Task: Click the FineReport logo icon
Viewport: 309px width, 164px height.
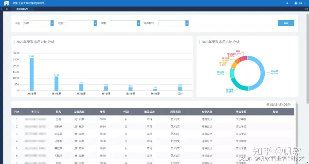Action: pyautogui.click(x=7, y=3)
